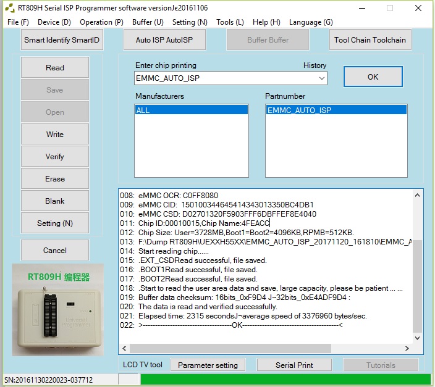435x387 pixels.
Task: Click the Tutorials button
Action: point(381,365)
